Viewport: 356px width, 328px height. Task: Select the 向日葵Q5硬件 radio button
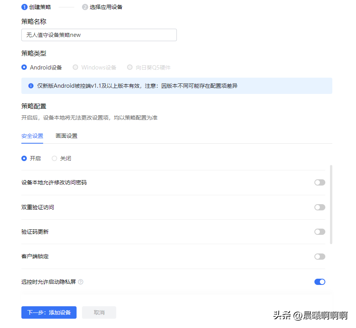pyautogui.click(x=130, y=67)
